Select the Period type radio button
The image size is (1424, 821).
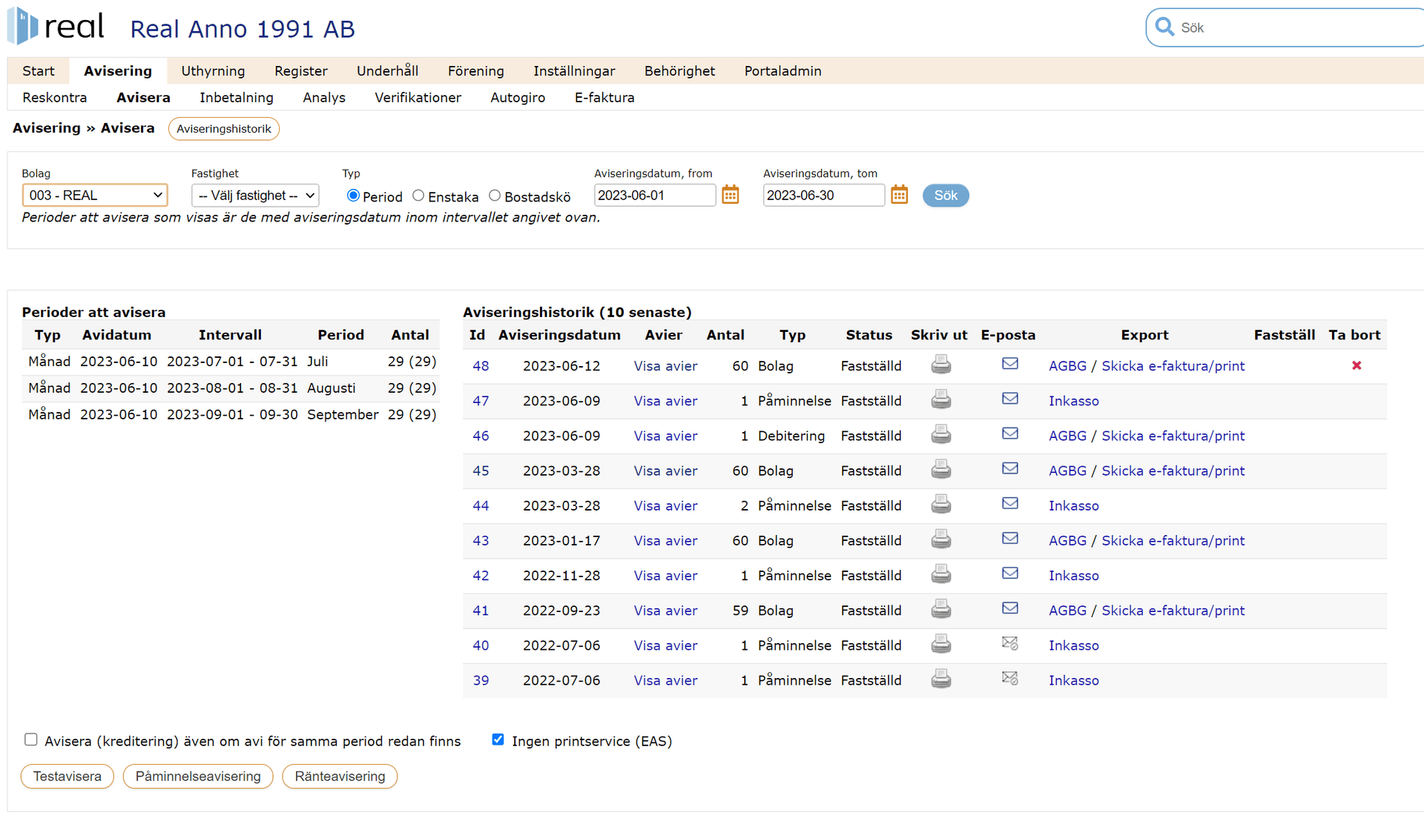click(353, 196)
